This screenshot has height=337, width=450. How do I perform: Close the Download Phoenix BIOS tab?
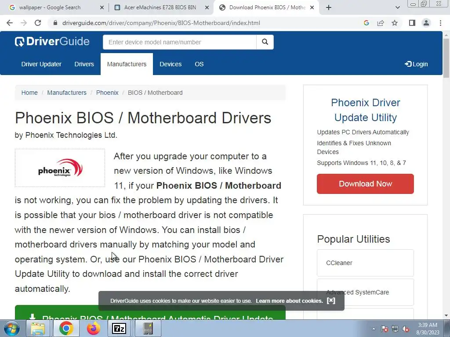(312, 7)
